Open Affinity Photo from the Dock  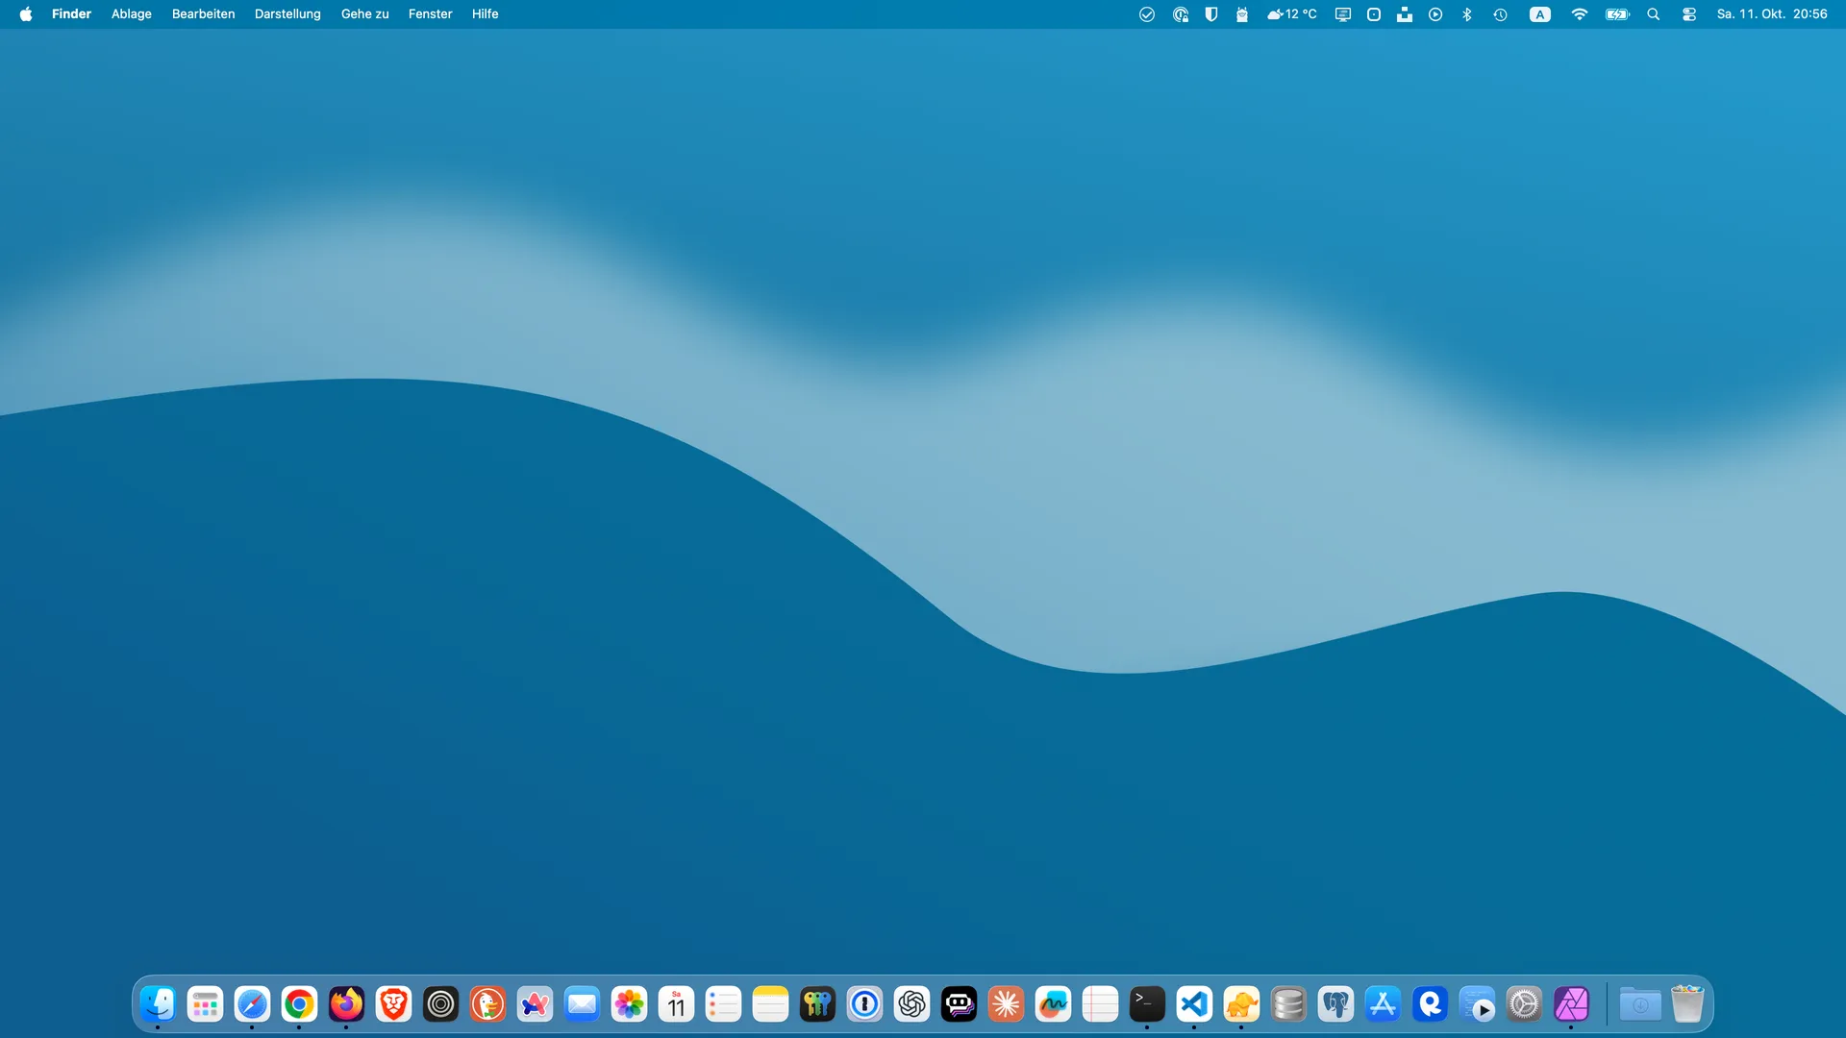click(x=1571, y=1004)
